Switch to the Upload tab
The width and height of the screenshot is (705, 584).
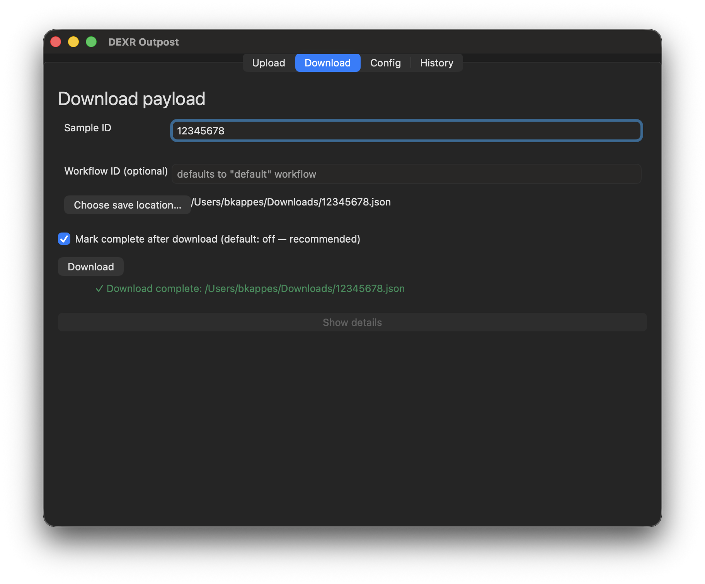tap(268, 63)
